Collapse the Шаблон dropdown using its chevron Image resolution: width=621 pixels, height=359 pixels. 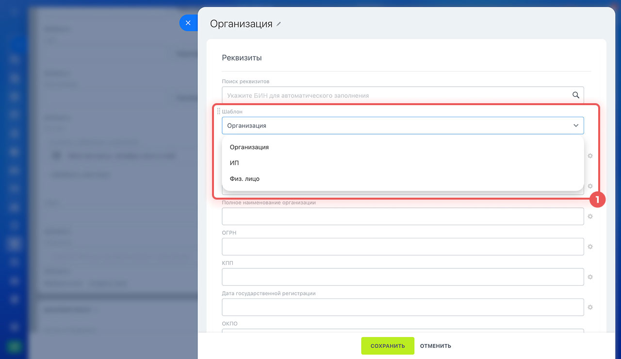point(576,125)
